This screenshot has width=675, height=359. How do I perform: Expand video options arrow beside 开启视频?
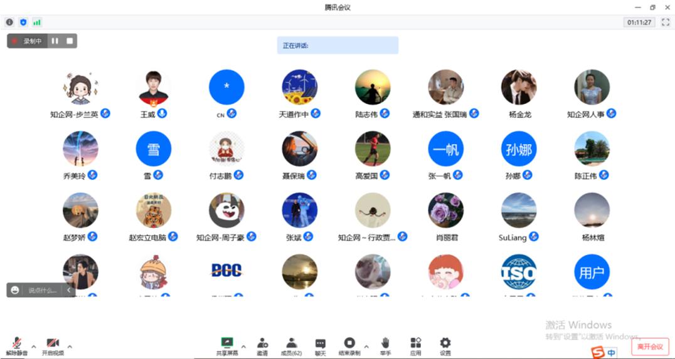[70, 346]
